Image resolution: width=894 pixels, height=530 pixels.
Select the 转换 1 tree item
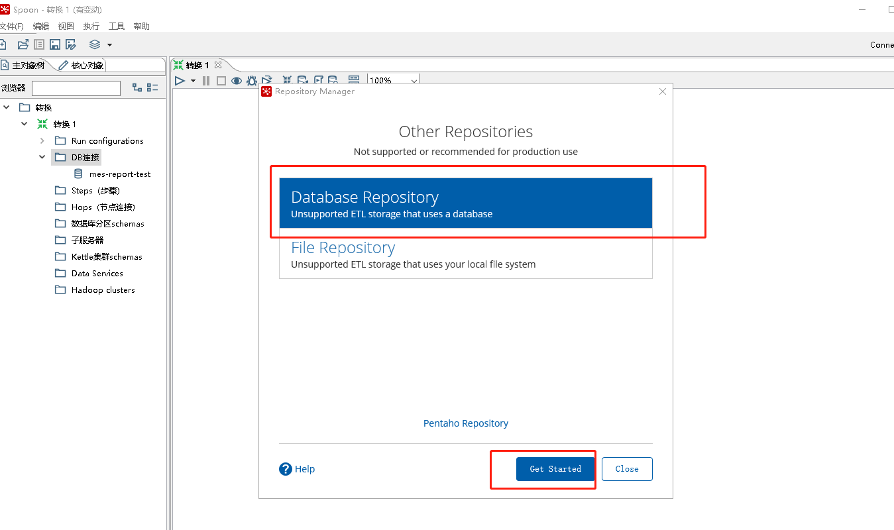click(x=65, y=124)
